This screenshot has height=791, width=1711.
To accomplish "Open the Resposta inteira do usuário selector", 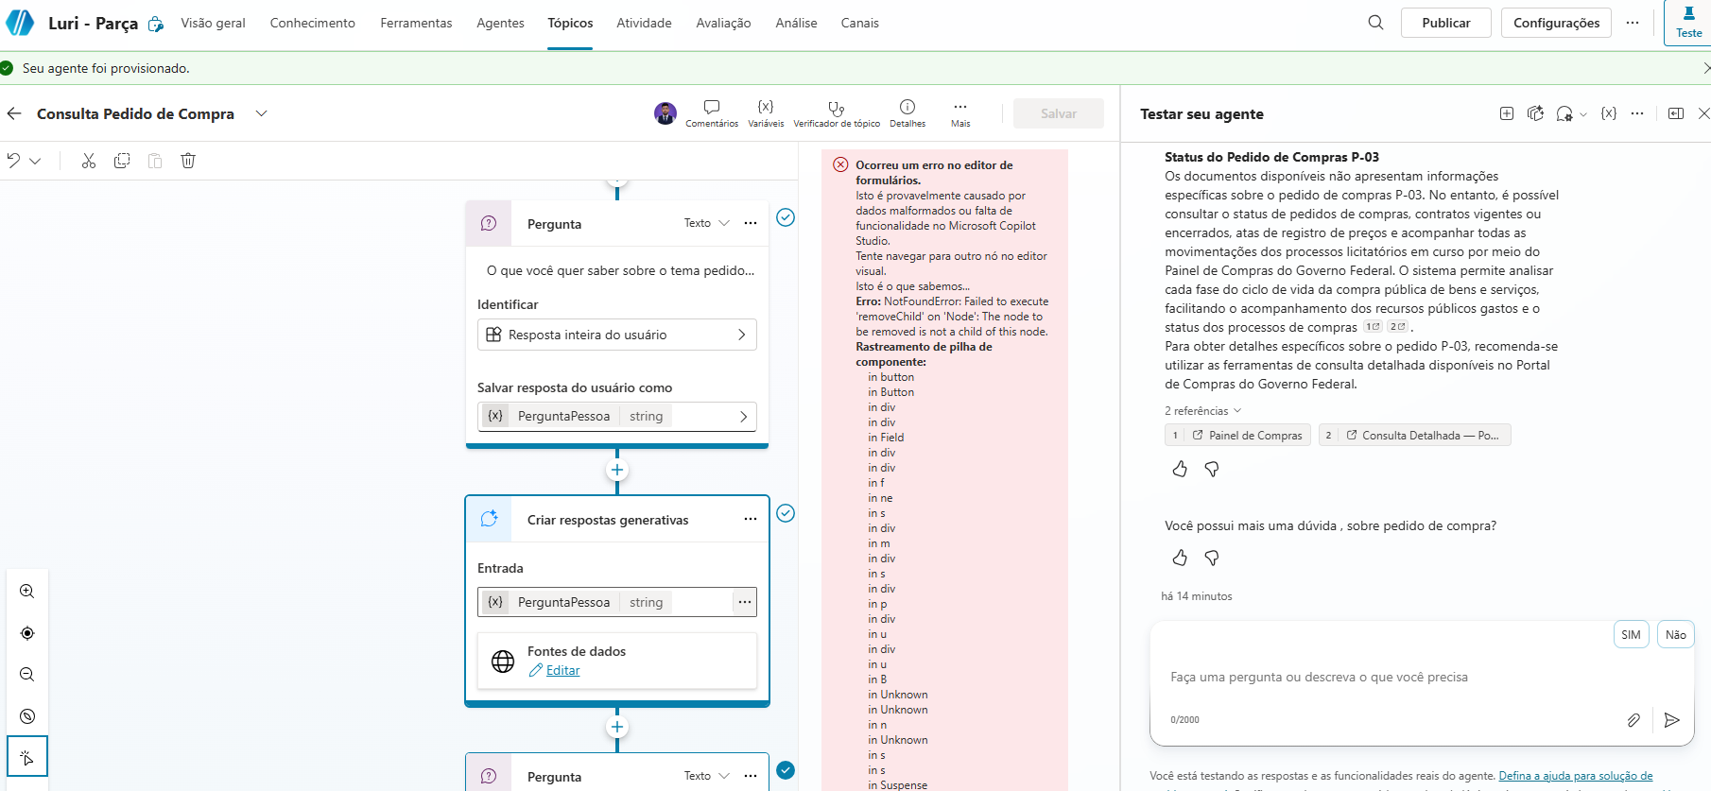I will (x=617, y=335).
